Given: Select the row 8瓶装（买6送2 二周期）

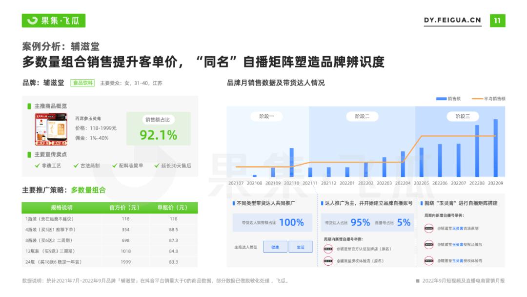Looking at the screenshot, I should coord(110,240).
